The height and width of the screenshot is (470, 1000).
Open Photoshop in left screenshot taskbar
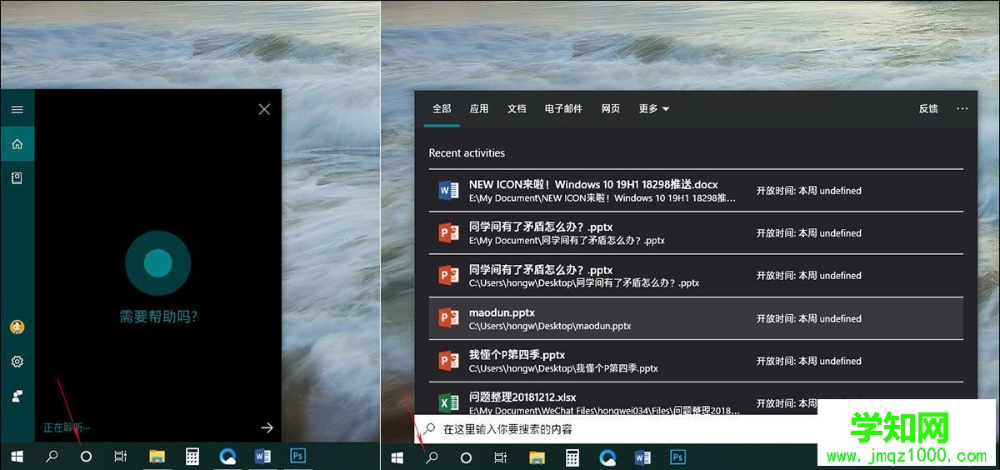coord(297,456)
